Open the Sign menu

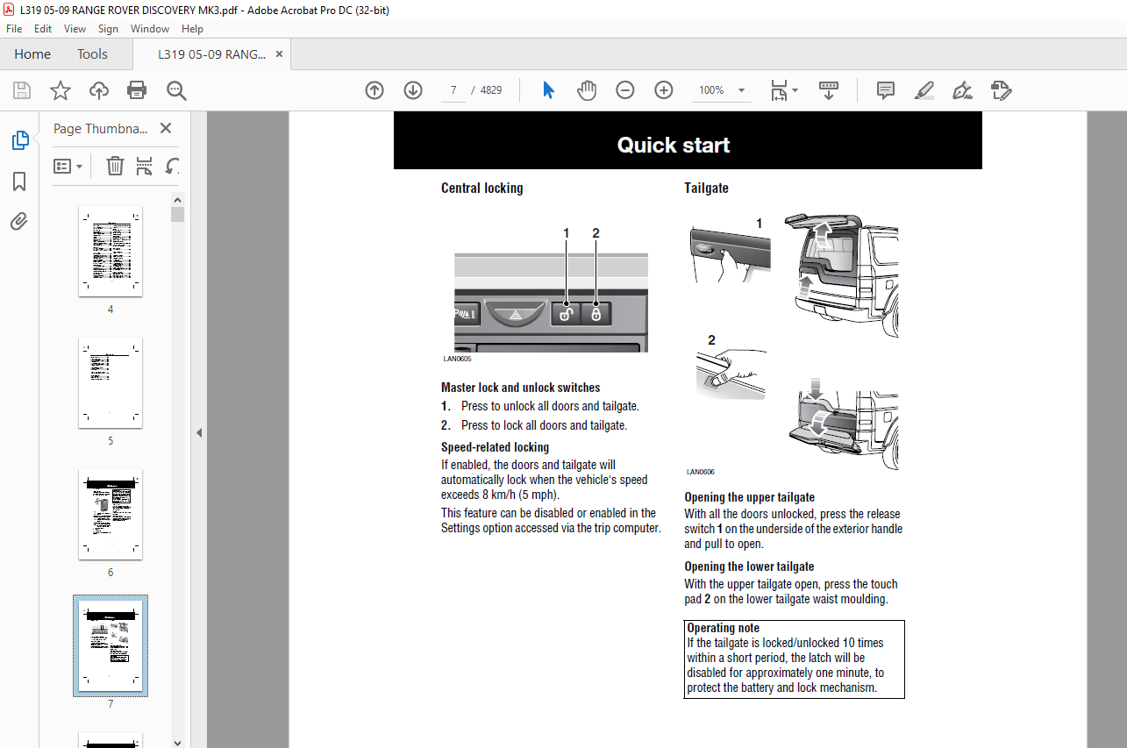point(108,28)
